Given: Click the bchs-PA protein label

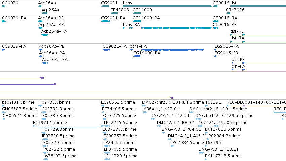Looking at the screenshot, I should point(138,46).
